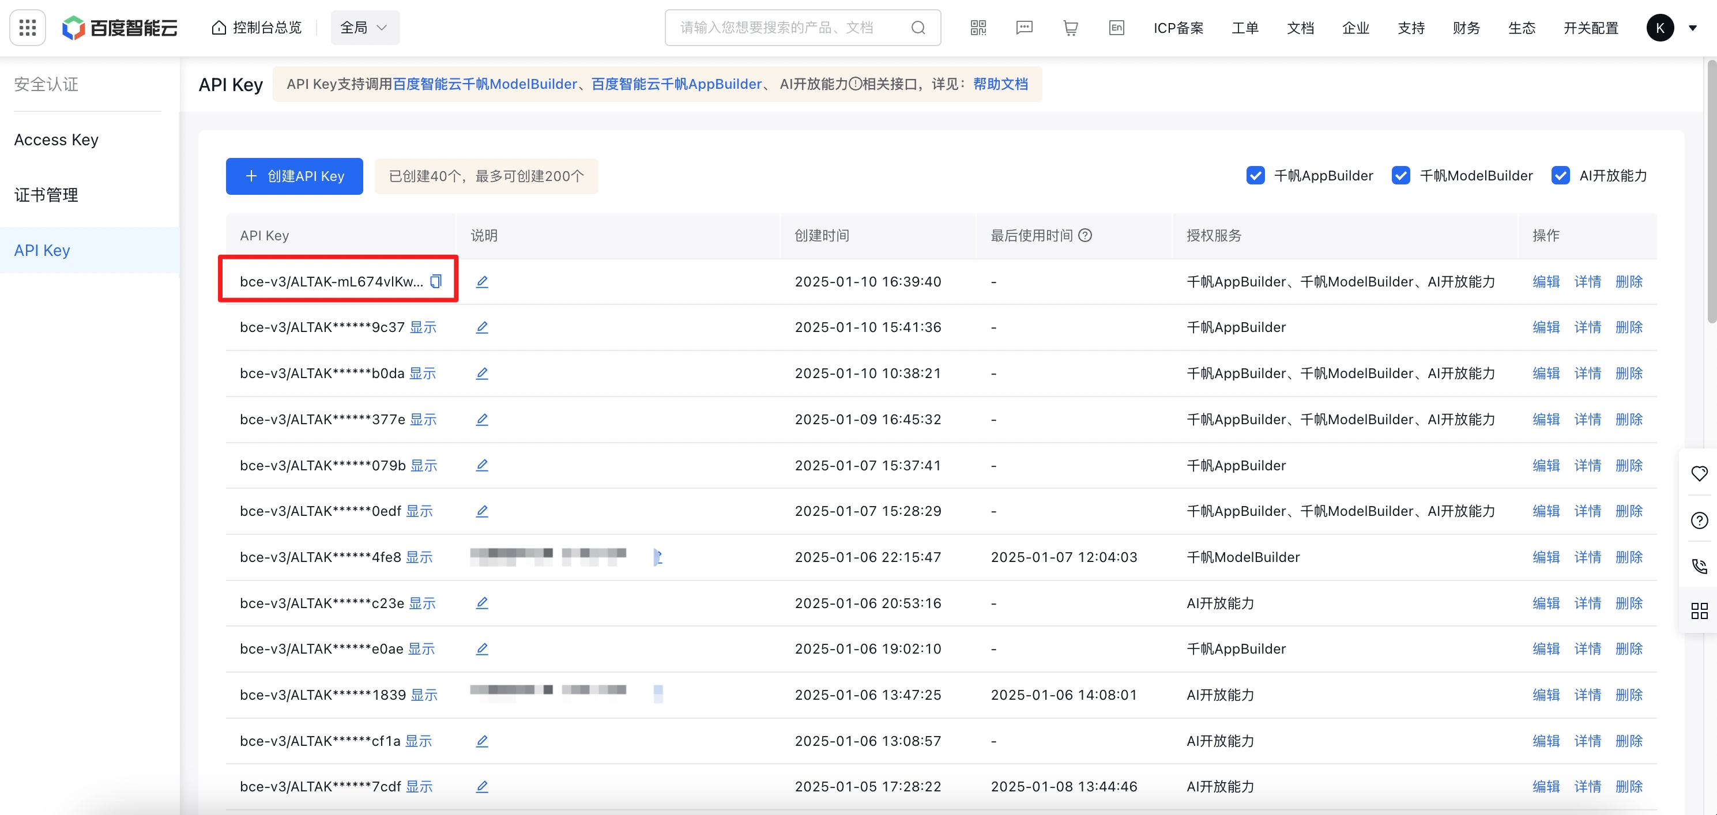Image resolution: width=1717 pixels, height=815 pixels.
Task: Open the four-squares widget icon on right
Action: (x=1699, y=610)
